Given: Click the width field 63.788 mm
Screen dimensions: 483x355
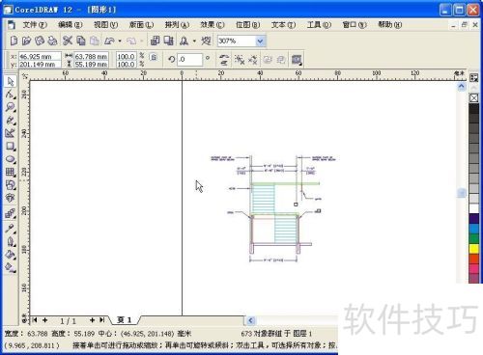Looking at the screenshot, I should coord(92,56).
